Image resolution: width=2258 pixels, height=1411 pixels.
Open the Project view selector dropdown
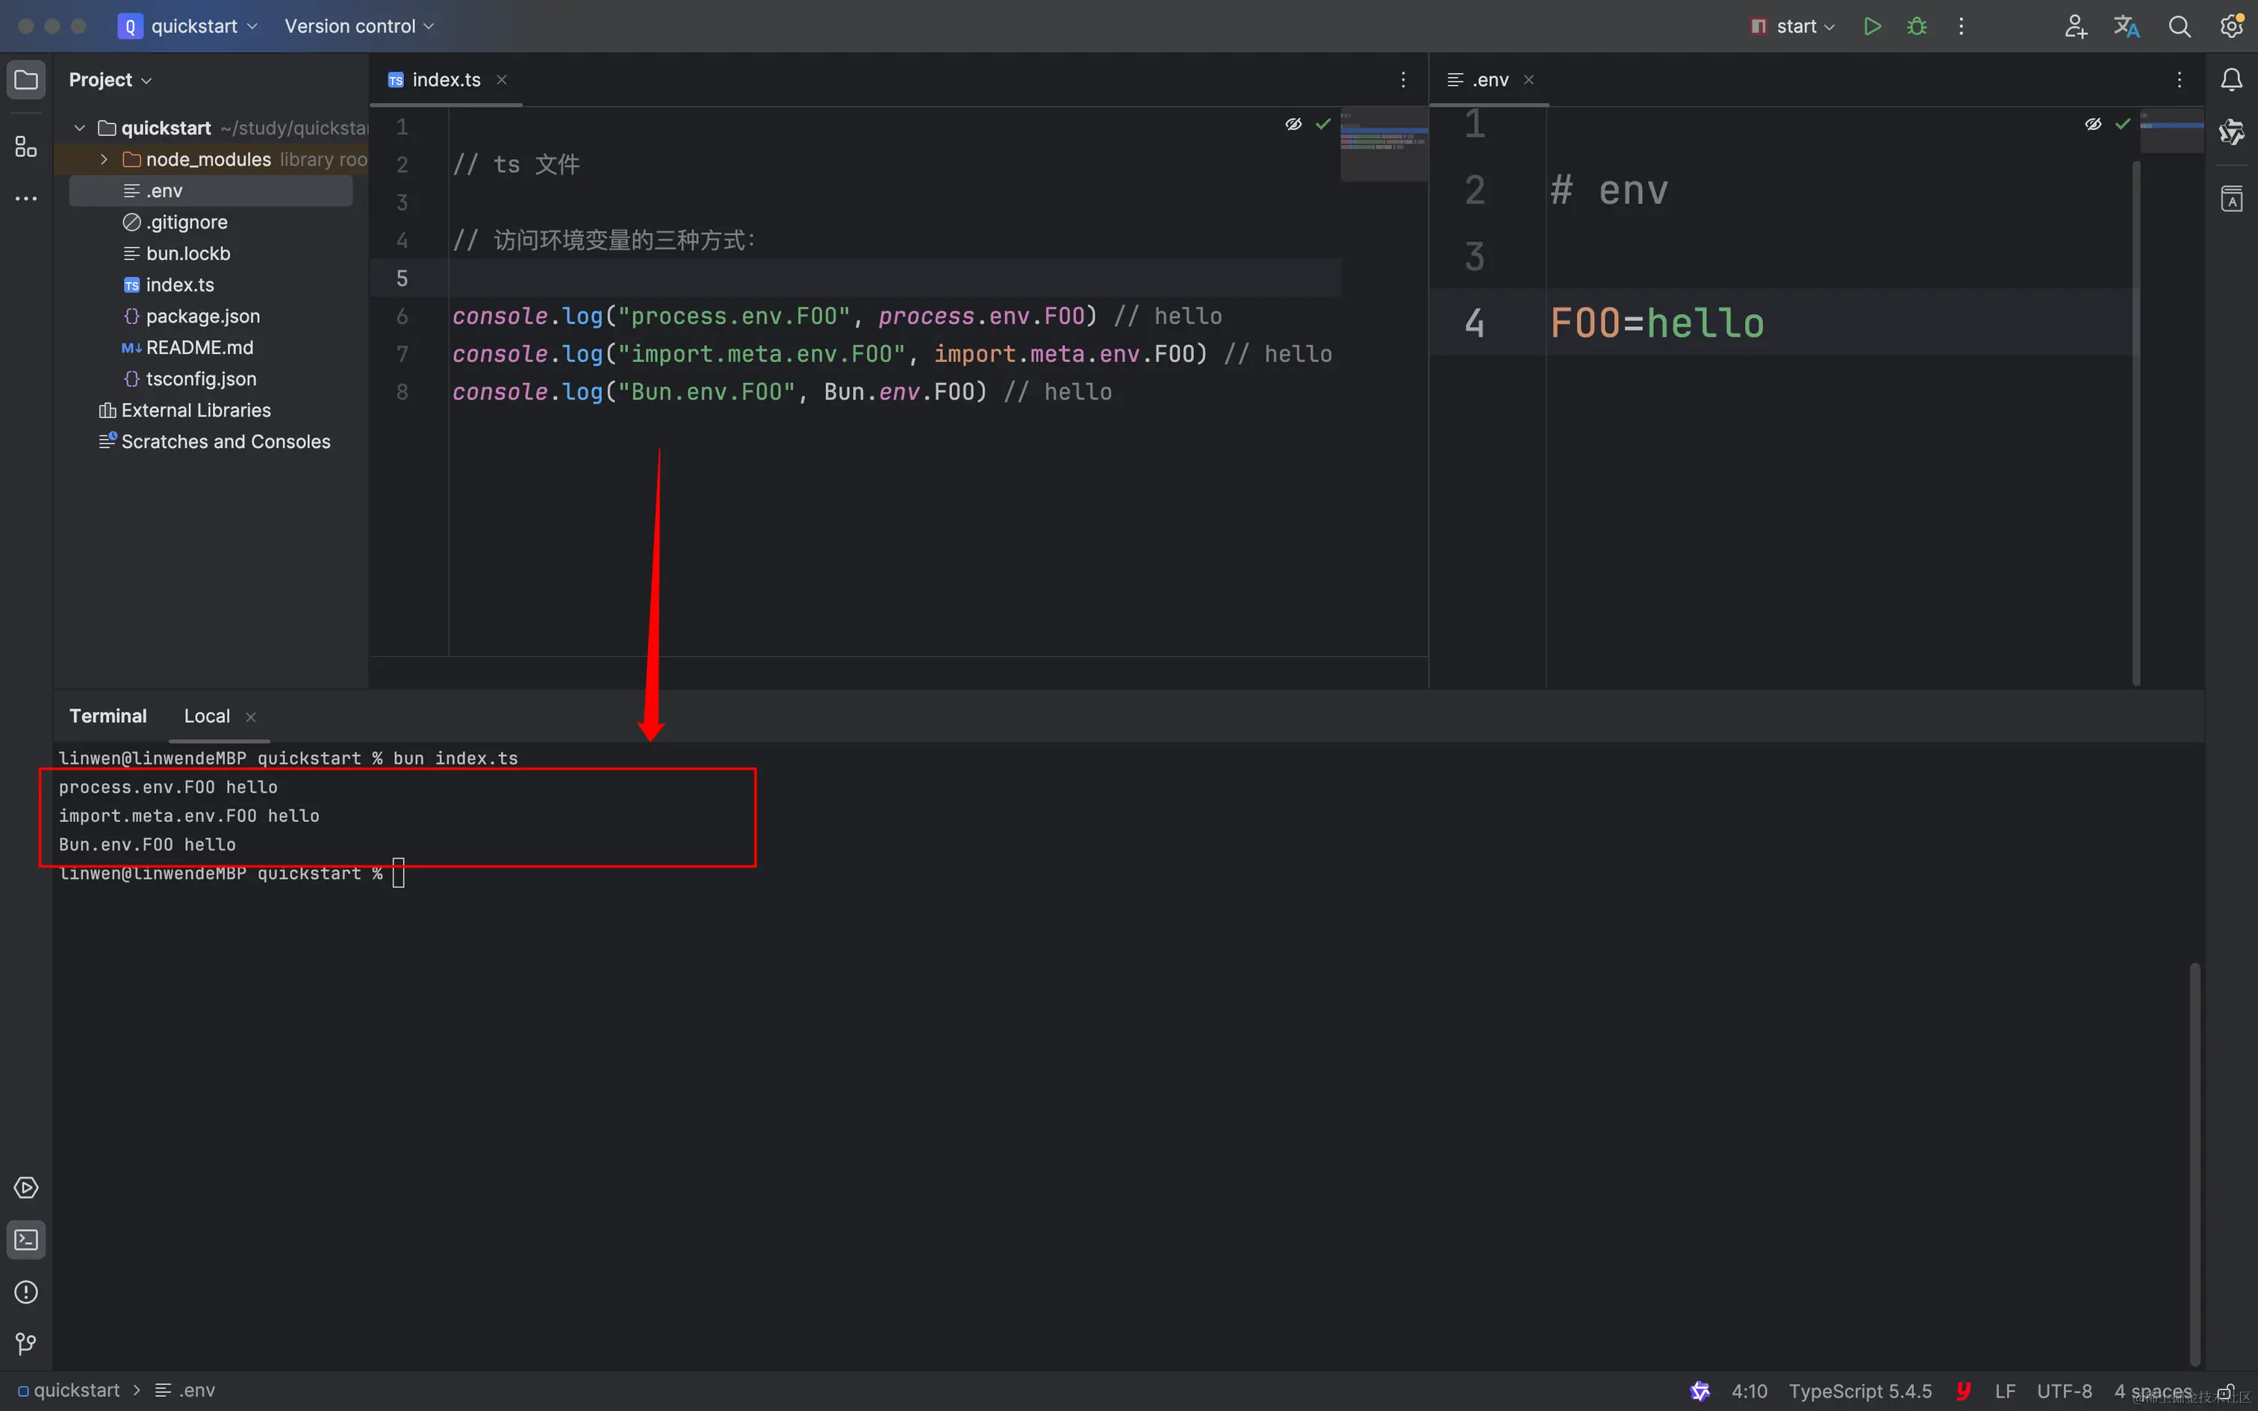coord(110,81)
